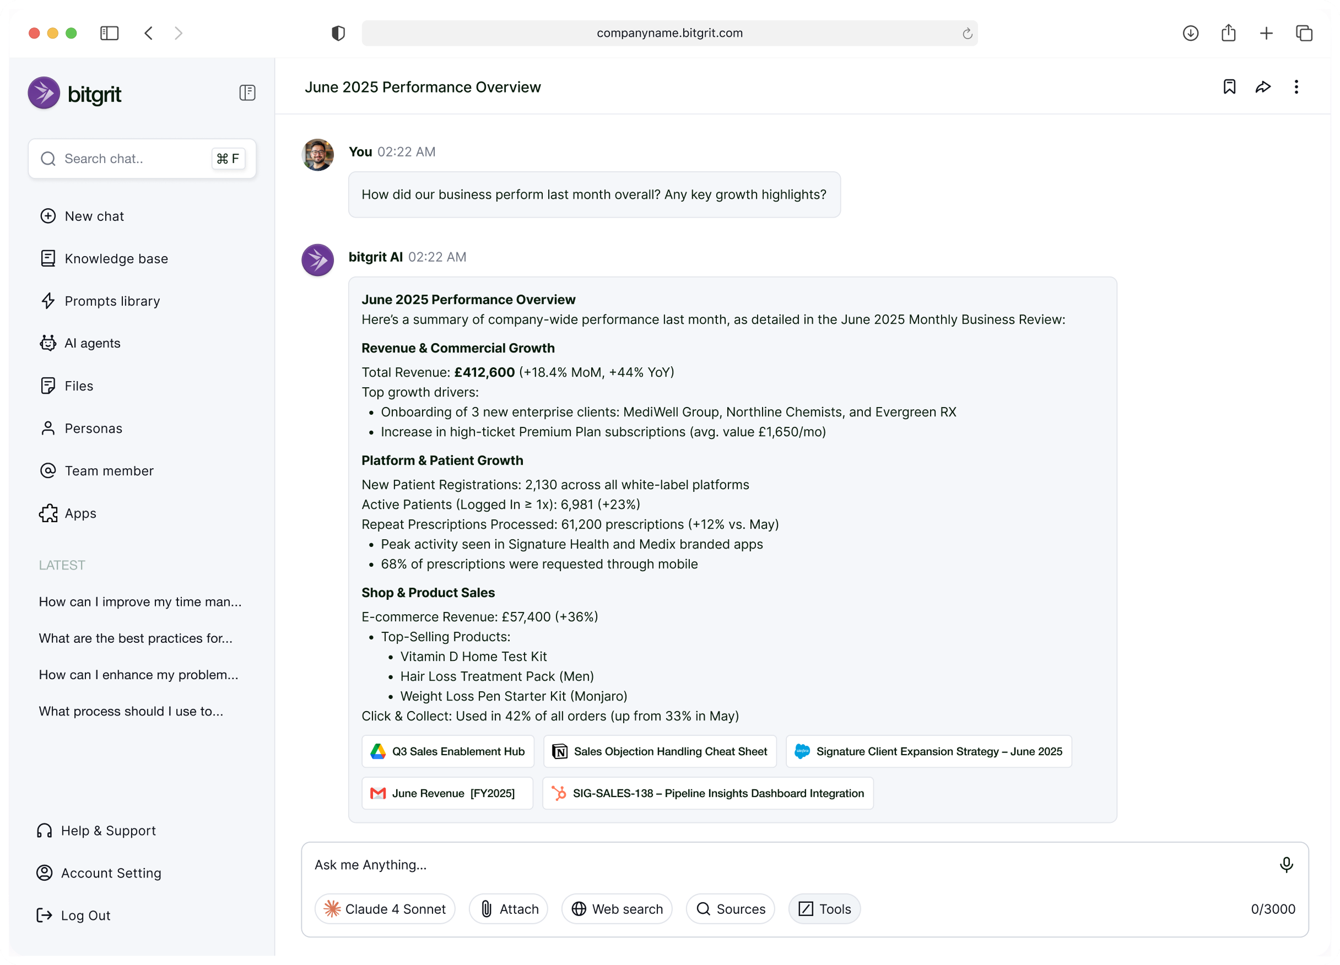This screenshot has height=965, width=1340.
Task: Open Knowledge base in the sidebar
Action: point(116,259)
